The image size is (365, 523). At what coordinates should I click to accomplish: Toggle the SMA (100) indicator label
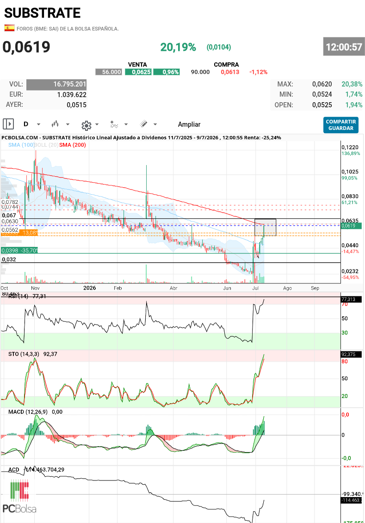[21, 145]
